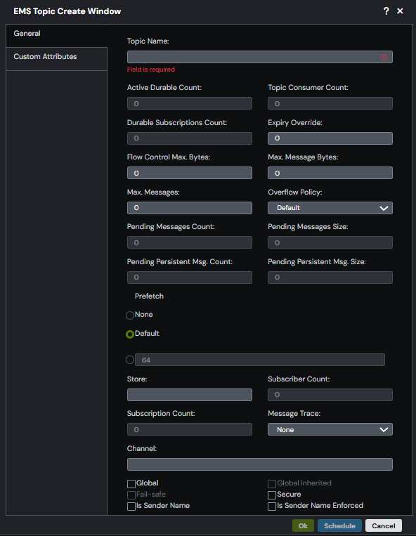416x536 pixels.
Task: Click the Cancel button
Action: coord(384,525)
